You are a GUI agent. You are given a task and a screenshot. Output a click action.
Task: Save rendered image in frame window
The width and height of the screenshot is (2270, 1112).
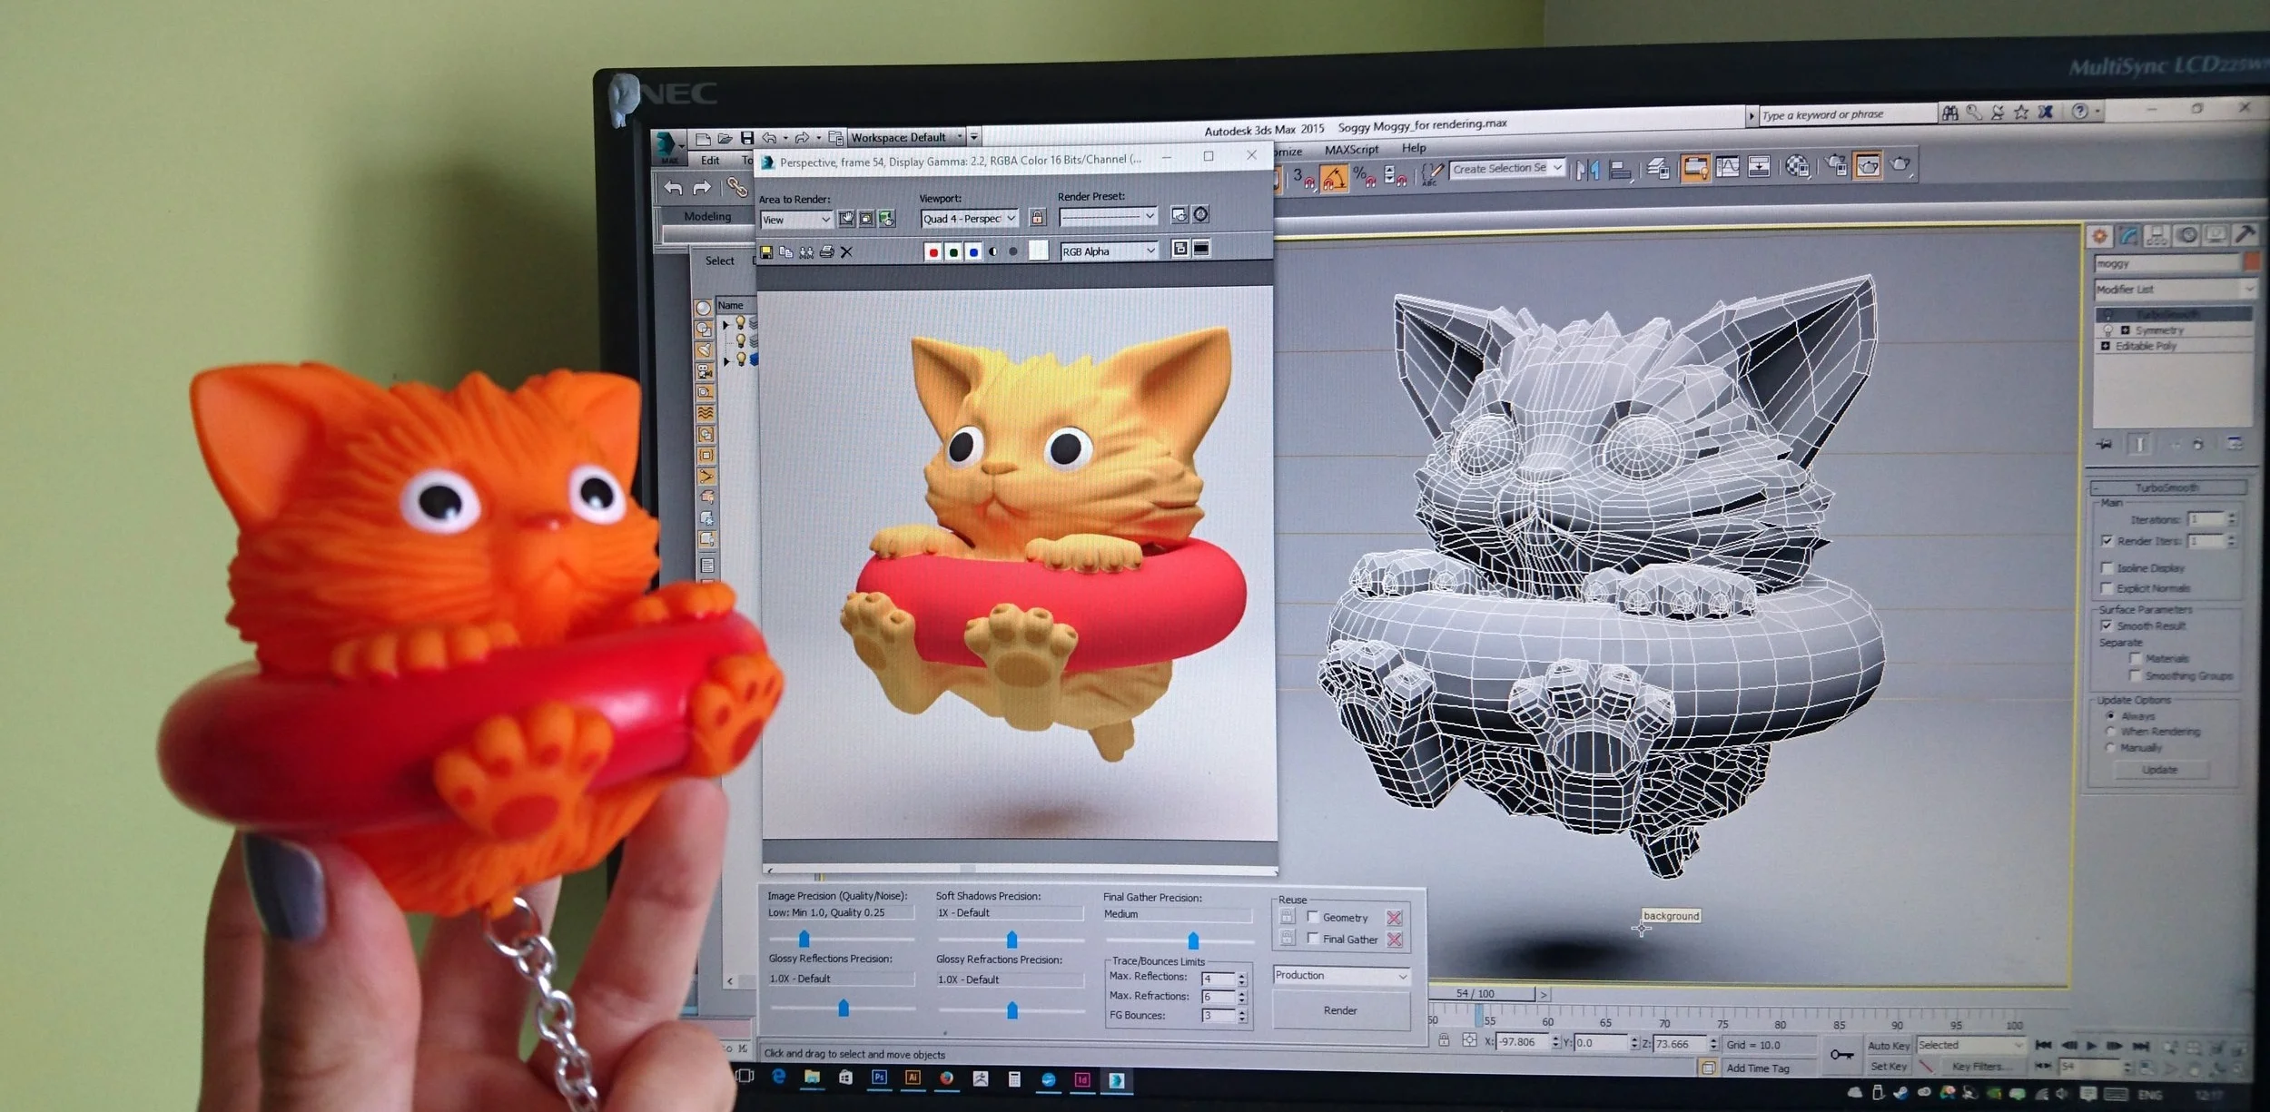pyautogui.click(x=766, y=252)
